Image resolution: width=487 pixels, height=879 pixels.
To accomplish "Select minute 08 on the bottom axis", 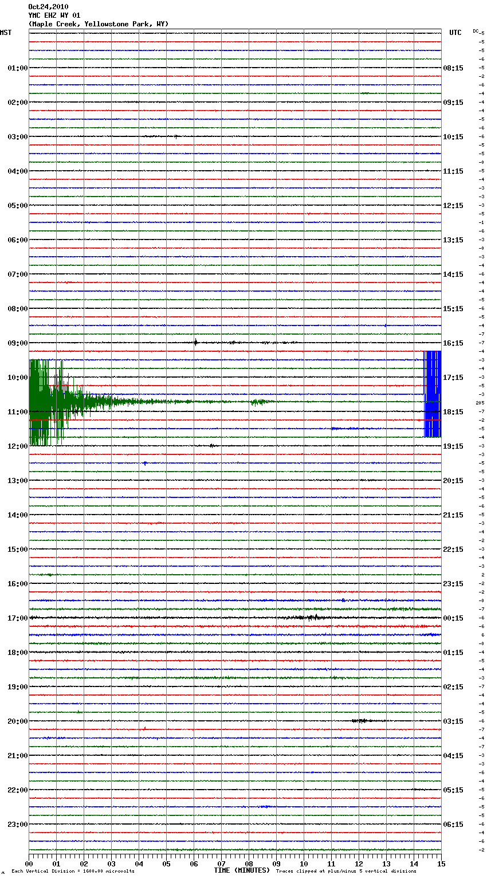I will [x=249, y=864].
